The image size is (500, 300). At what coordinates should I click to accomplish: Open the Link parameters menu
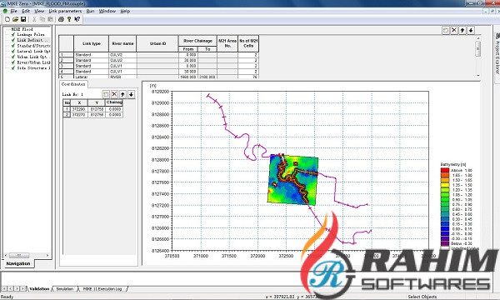[65, 11]
